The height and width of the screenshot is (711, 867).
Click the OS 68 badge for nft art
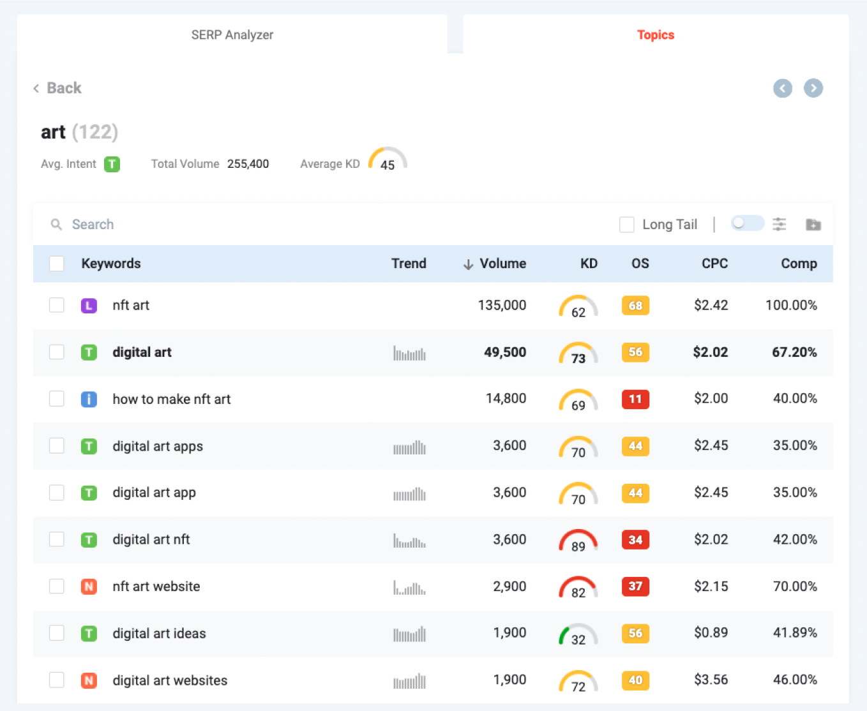(636, 306)
